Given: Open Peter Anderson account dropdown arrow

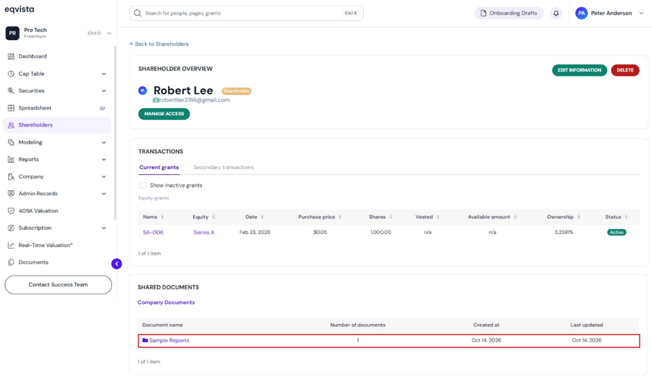Looking at the screenshot, I should click(641, 13).
